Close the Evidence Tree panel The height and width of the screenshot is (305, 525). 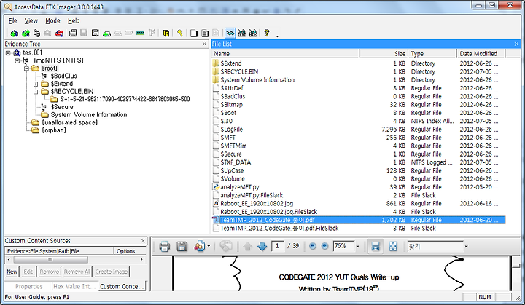205,44
